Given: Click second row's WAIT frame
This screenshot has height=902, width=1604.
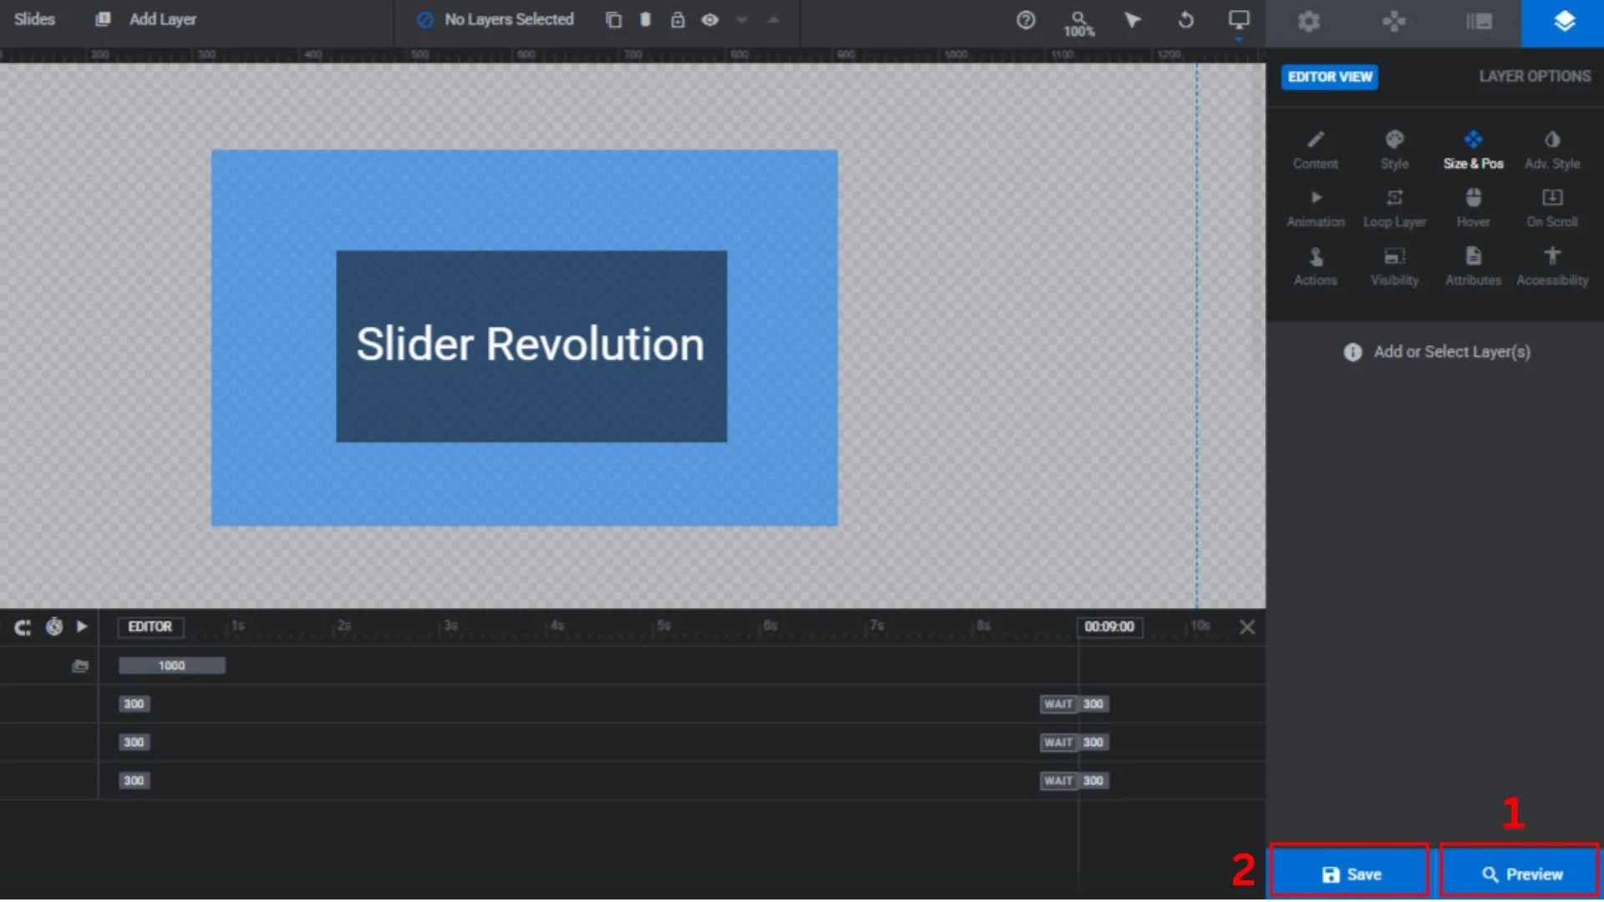Looking at the screenshot, I should coord(1058,742).
